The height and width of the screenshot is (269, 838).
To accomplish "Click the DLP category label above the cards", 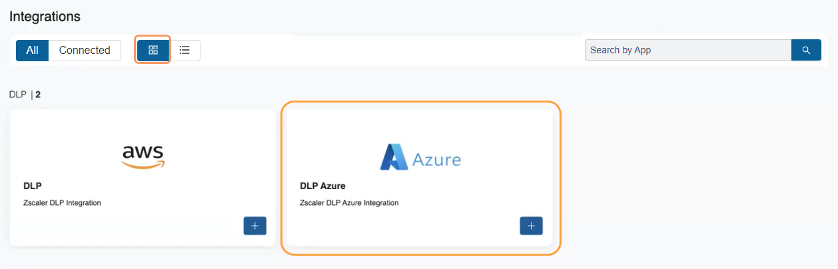I will (17, 95).
